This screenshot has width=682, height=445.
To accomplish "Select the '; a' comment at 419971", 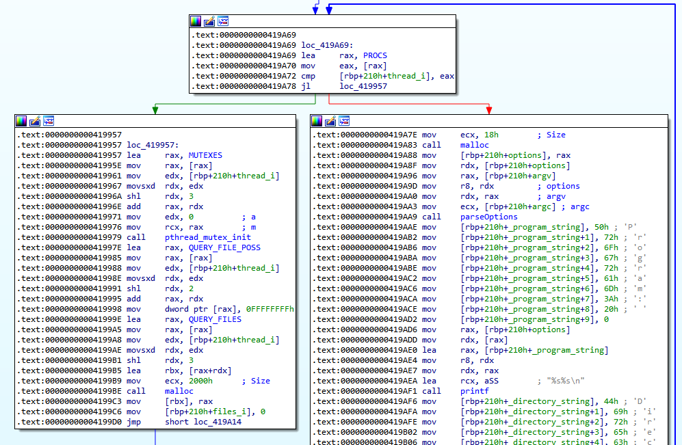I will point(249,217).
